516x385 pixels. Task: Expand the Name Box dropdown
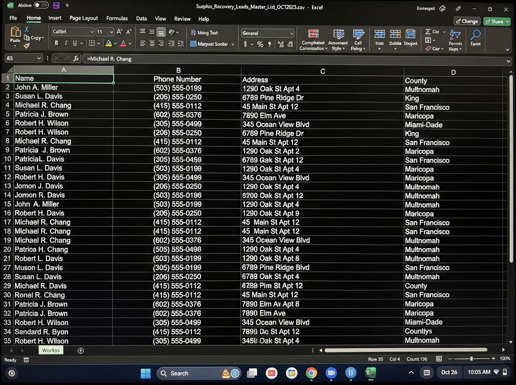[x=39, y=58]
